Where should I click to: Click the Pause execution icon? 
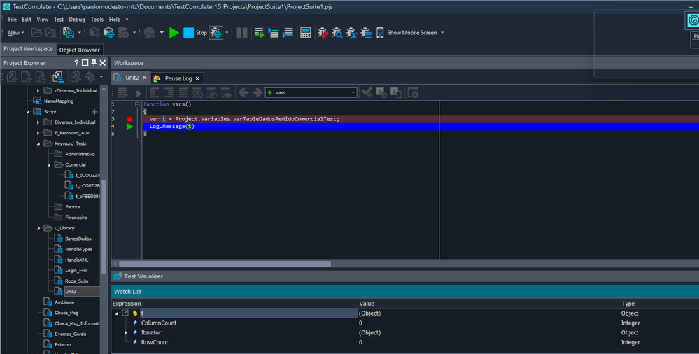tap(242, 33)
